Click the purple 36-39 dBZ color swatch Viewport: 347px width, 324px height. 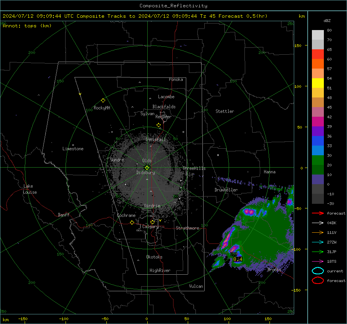[318, 131]
